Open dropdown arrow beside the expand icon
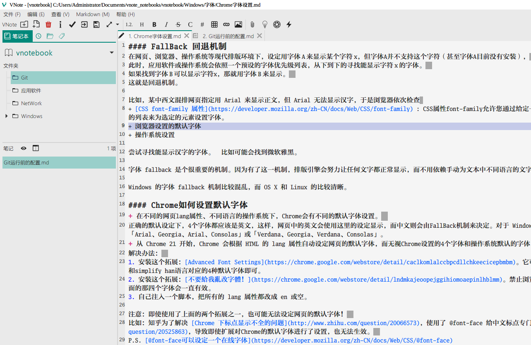This screenshot has width=531, height=345. point(118,24)
